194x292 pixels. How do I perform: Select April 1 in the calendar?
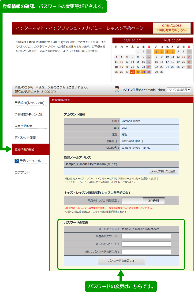[x=156, y=52]
